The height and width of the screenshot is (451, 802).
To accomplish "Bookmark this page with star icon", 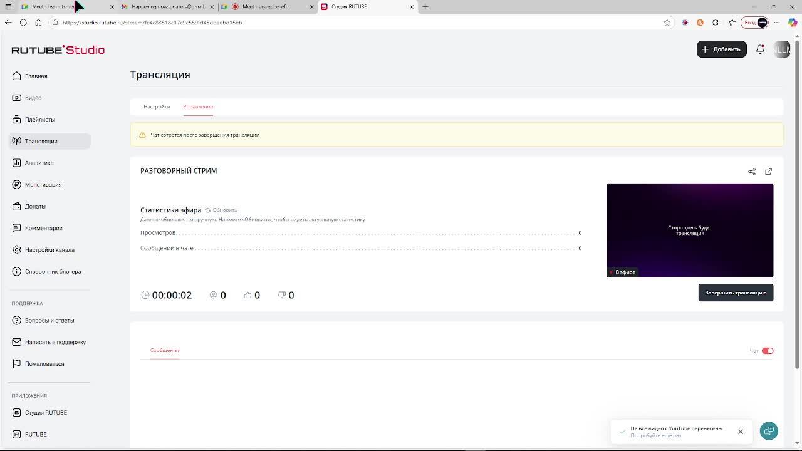I will pyautogui.click(x=667, y=23).
